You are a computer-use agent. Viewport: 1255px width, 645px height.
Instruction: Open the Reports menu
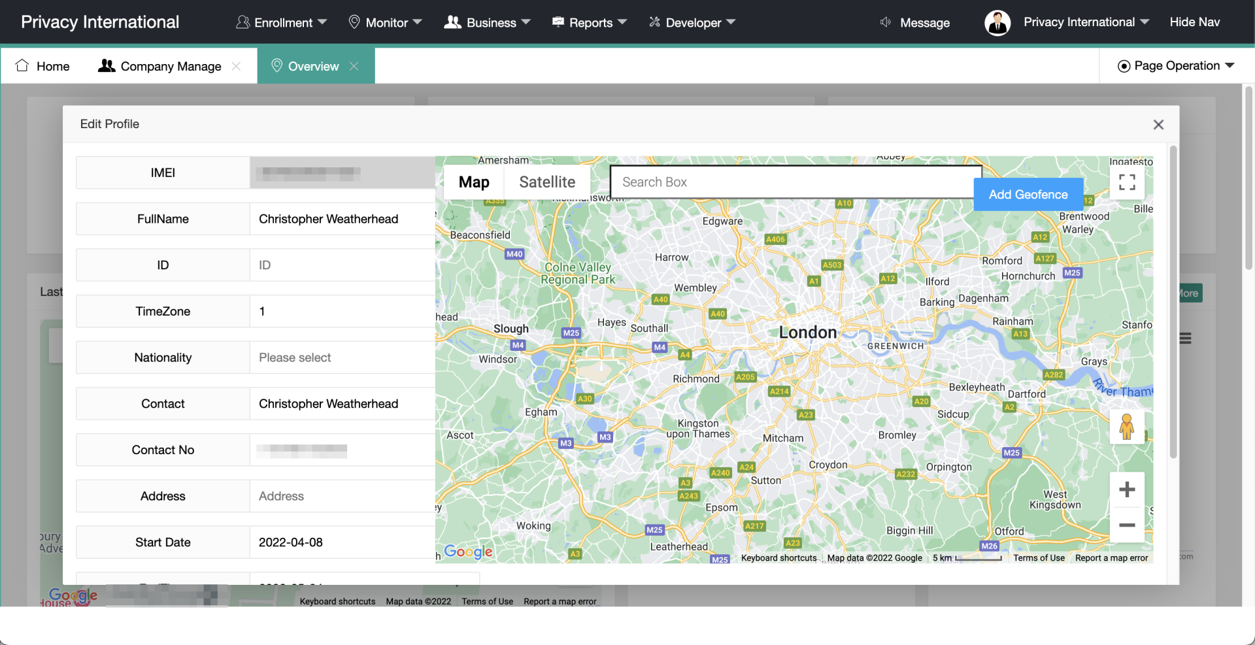pos(590,23)
